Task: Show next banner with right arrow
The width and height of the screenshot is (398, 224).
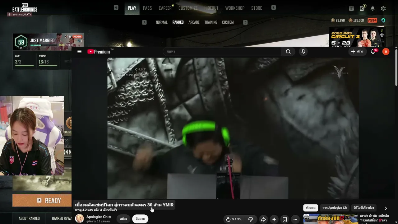Action: [x=383, y=42]
